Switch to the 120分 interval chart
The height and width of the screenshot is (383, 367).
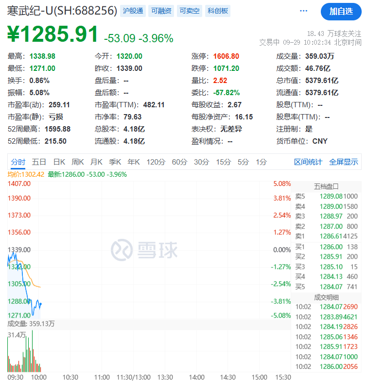(x=156, y=162)
